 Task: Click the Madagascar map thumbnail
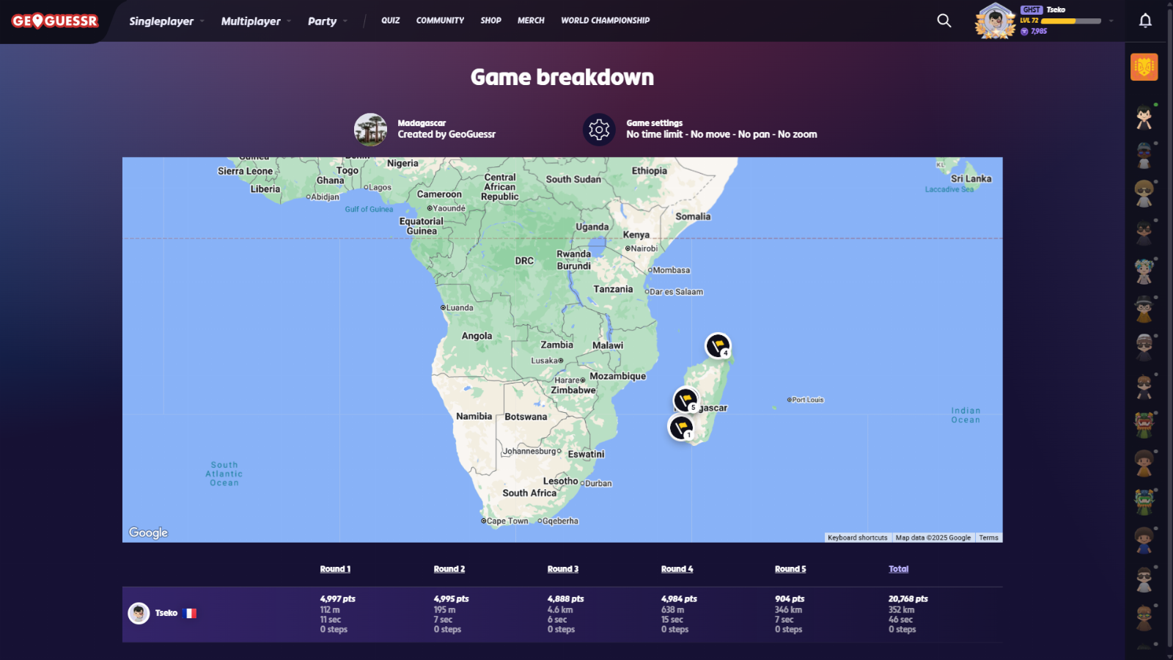coord(370,130)
